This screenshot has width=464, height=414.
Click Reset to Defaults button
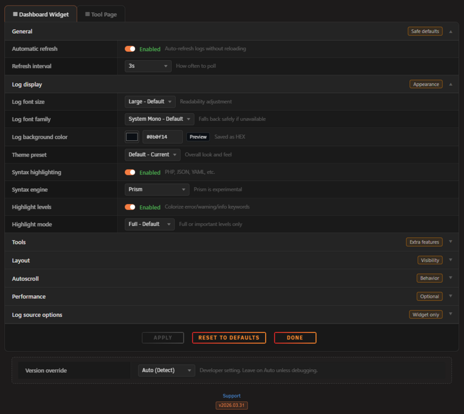[229, 338]
